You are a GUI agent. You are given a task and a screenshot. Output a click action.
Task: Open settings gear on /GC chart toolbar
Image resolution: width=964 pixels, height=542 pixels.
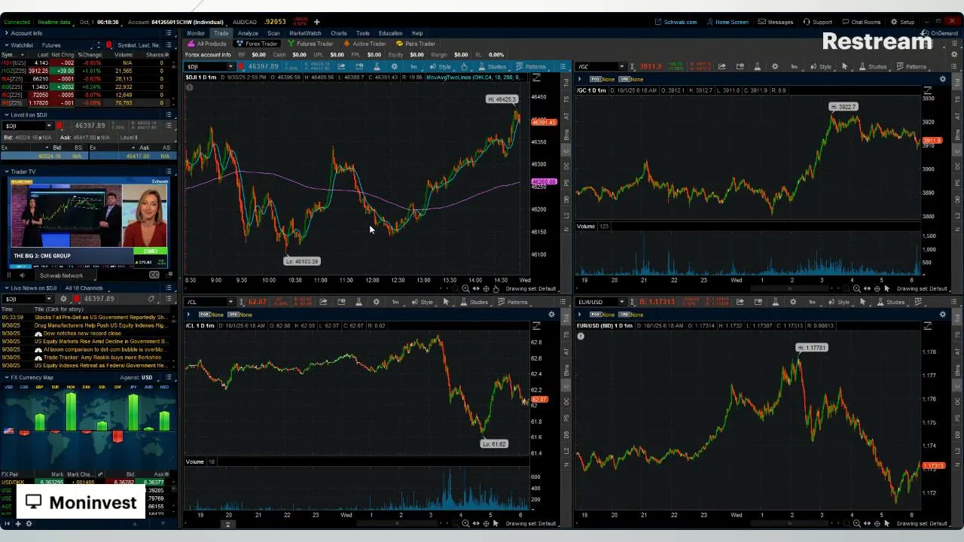775,66
